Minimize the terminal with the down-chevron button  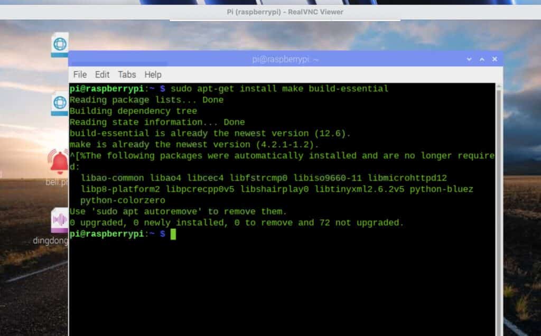(469, 59)
